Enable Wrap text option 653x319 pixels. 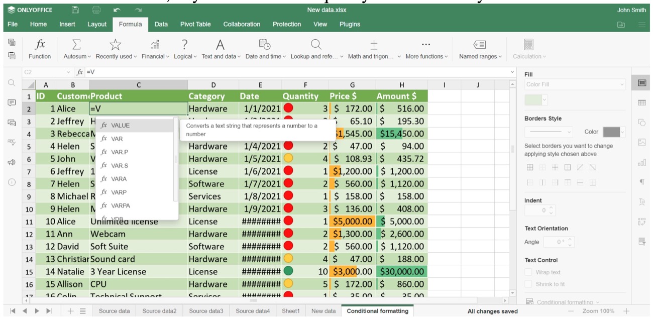[528, 271]
